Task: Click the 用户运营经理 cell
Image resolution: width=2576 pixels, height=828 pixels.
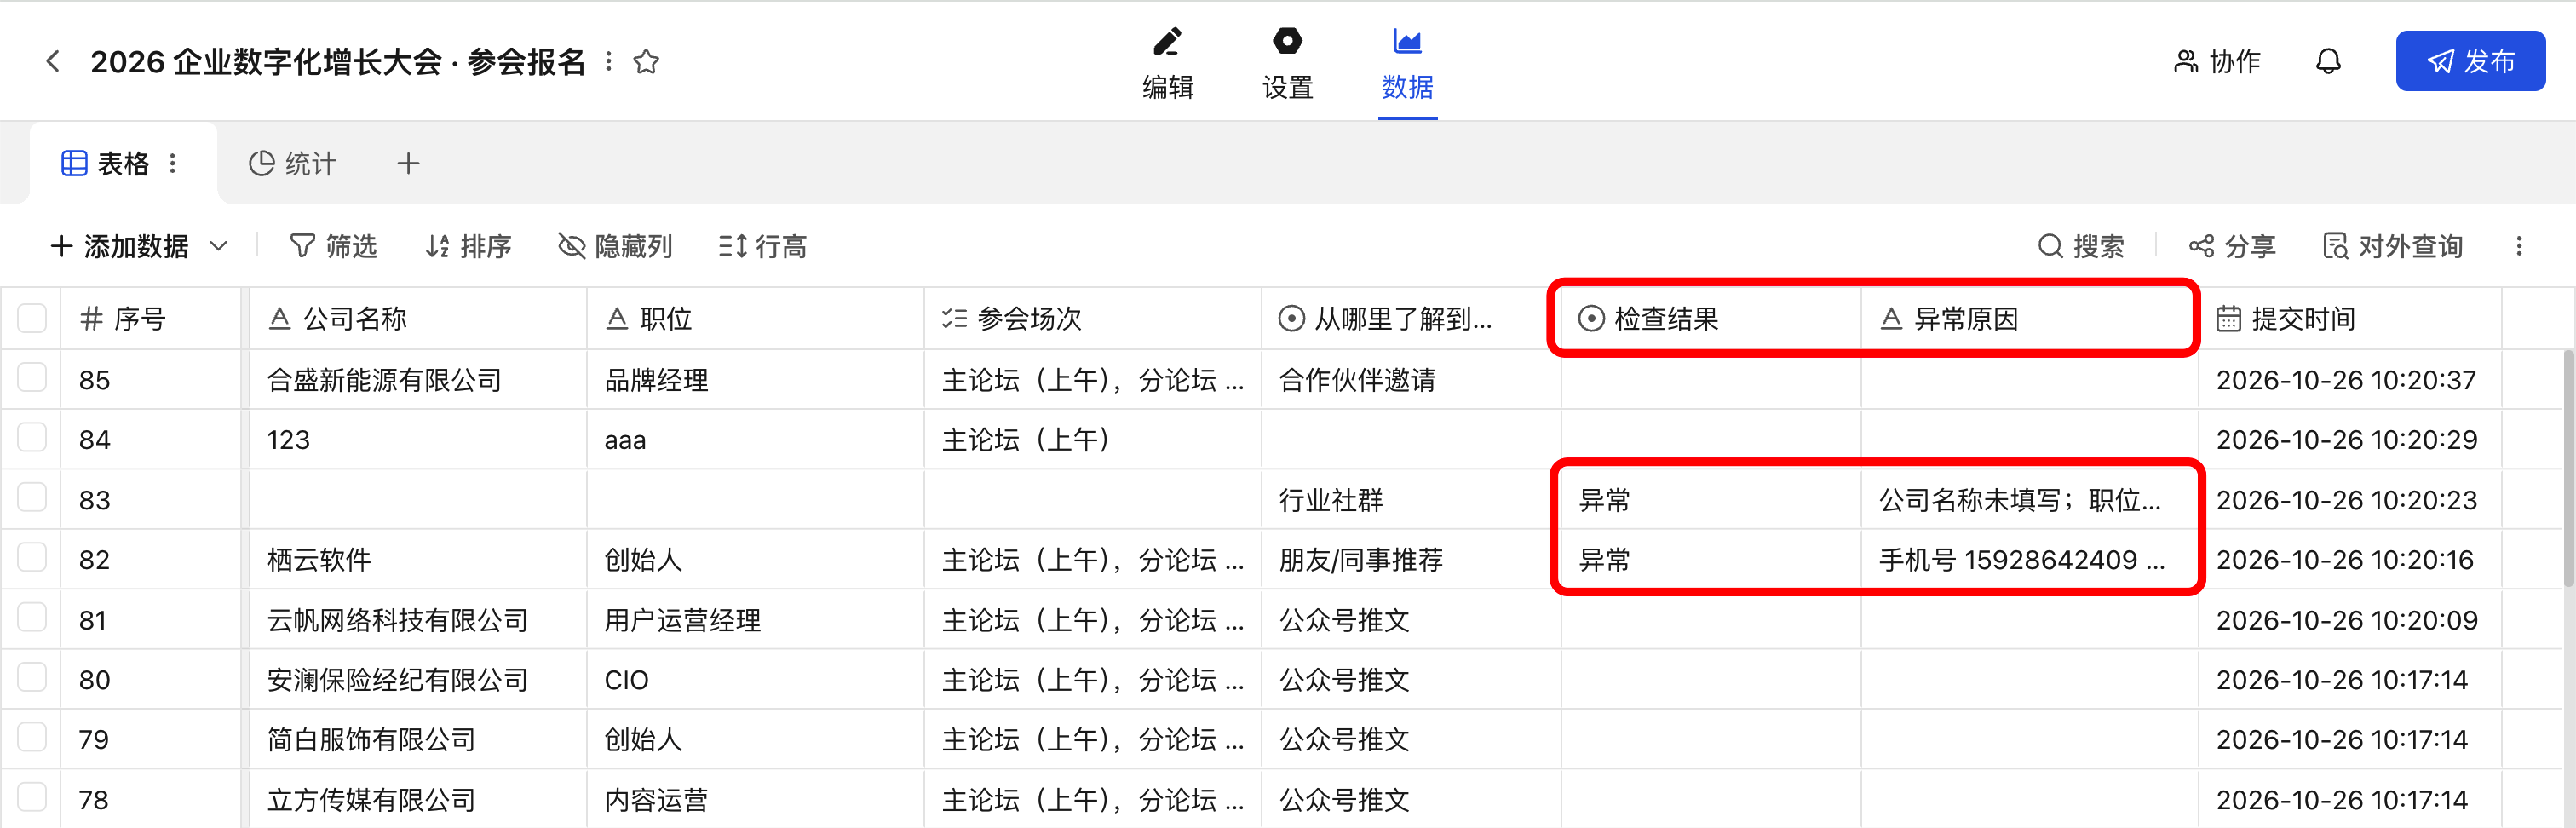Action: (x=755, y=620)
